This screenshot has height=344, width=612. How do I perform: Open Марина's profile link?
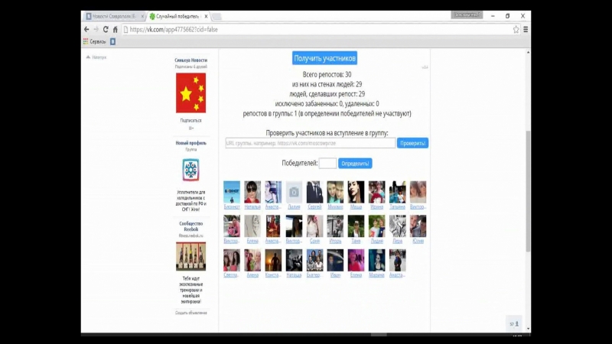pyautogui.click(x=376, y=275)
